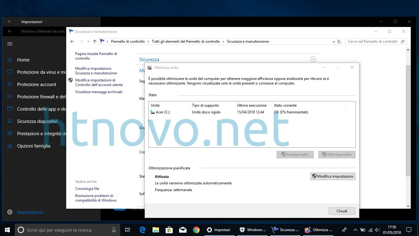Open Cronologia file link
This screenshot has height=236, width=419.
pos(87,189)
